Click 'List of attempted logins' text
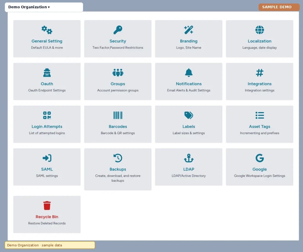 click(47, 133)
